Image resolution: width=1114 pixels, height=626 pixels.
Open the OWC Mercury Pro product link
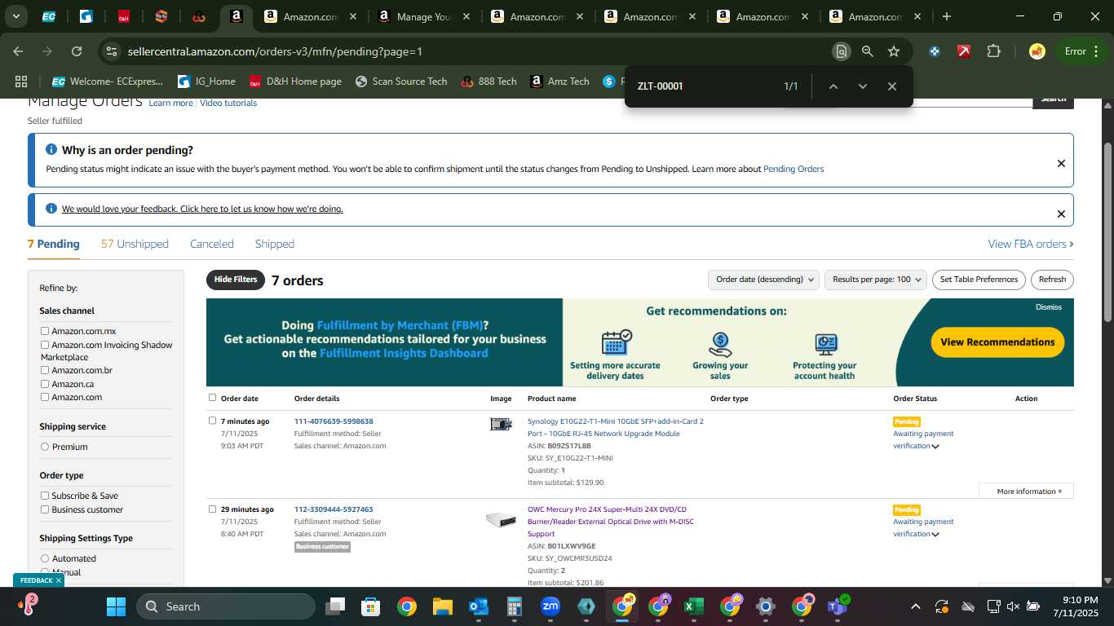tap(611, 522)
